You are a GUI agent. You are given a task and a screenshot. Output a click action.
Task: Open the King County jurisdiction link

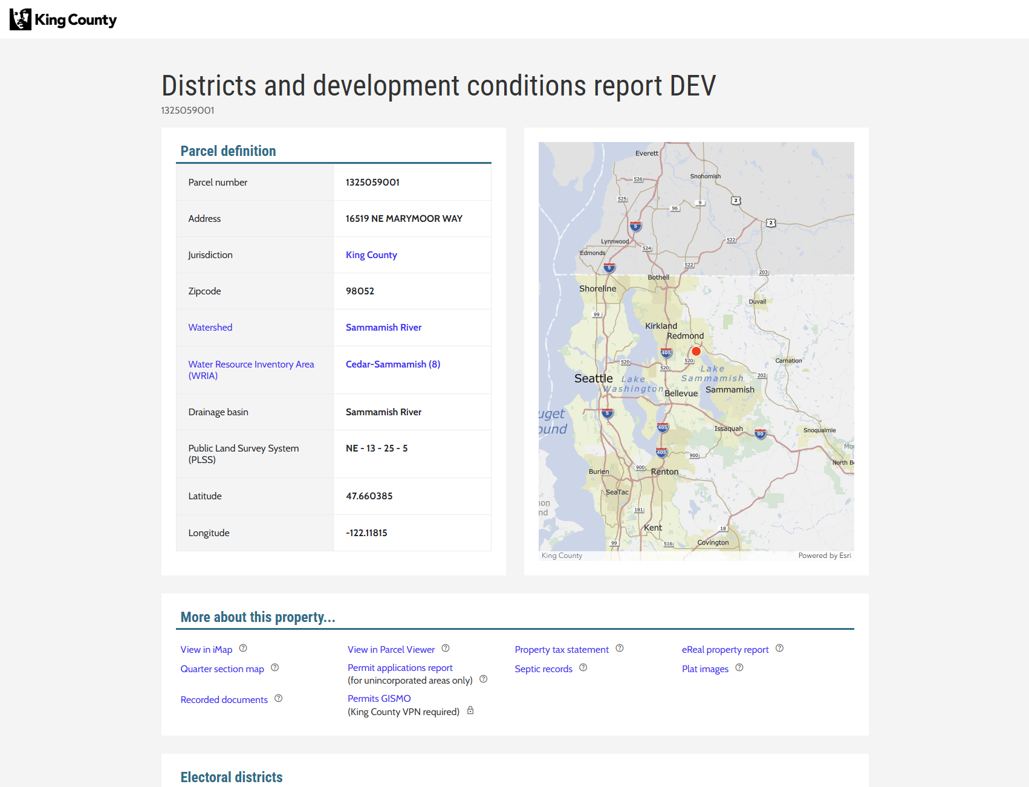coord(371,254)
